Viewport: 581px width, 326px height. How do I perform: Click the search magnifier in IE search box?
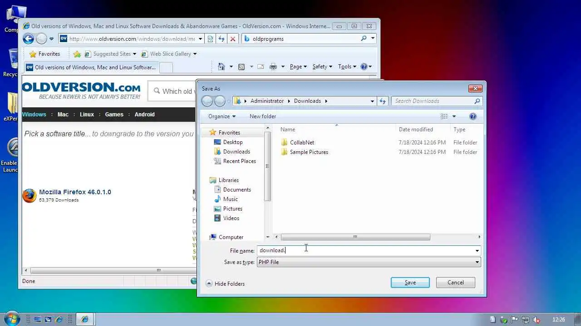coord(364,38)
